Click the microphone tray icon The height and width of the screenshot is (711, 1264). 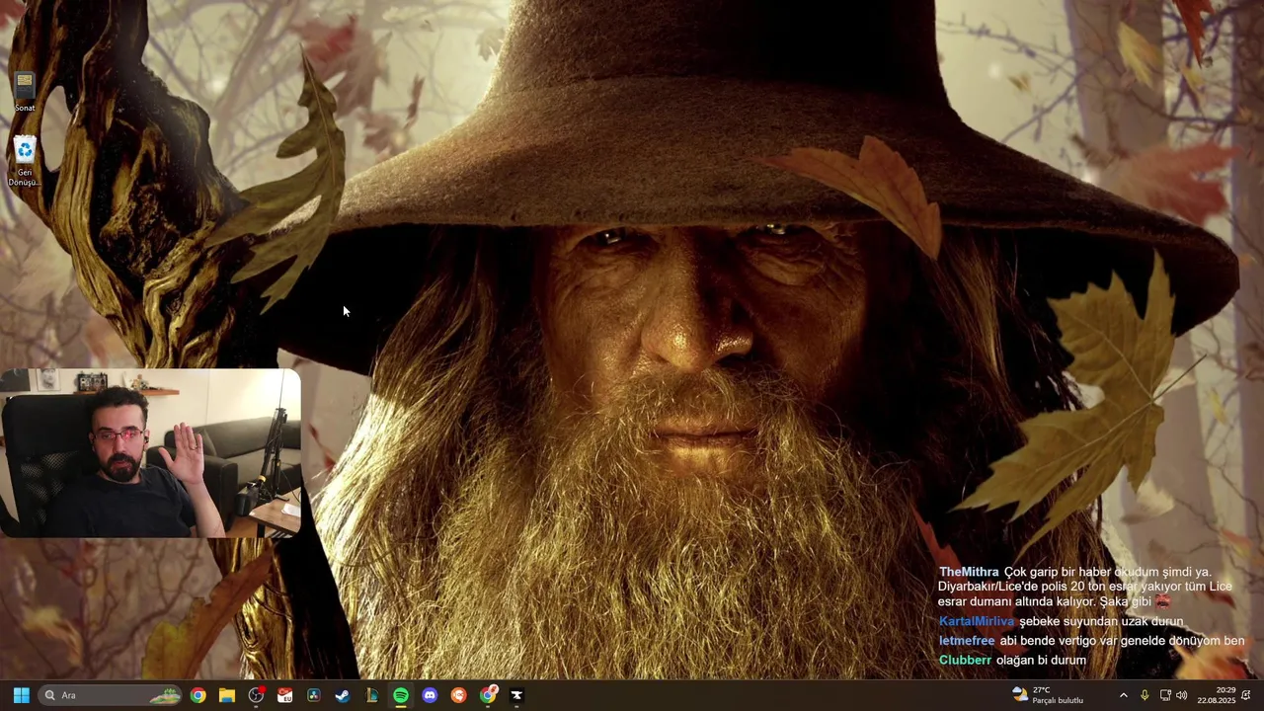pyautogui.click(x=1145, y=695)
